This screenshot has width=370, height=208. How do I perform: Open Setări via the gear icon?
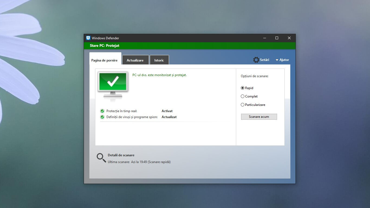(x=256, y=60)
